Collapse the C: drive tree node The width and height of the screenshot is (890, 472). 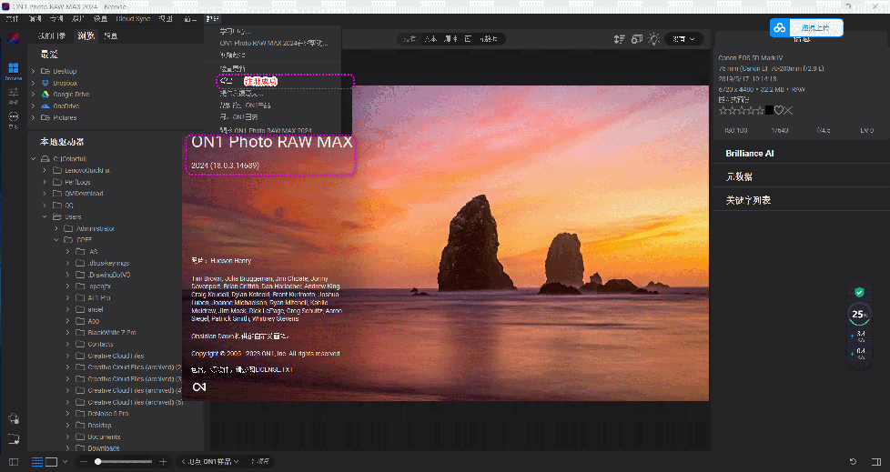33,159
